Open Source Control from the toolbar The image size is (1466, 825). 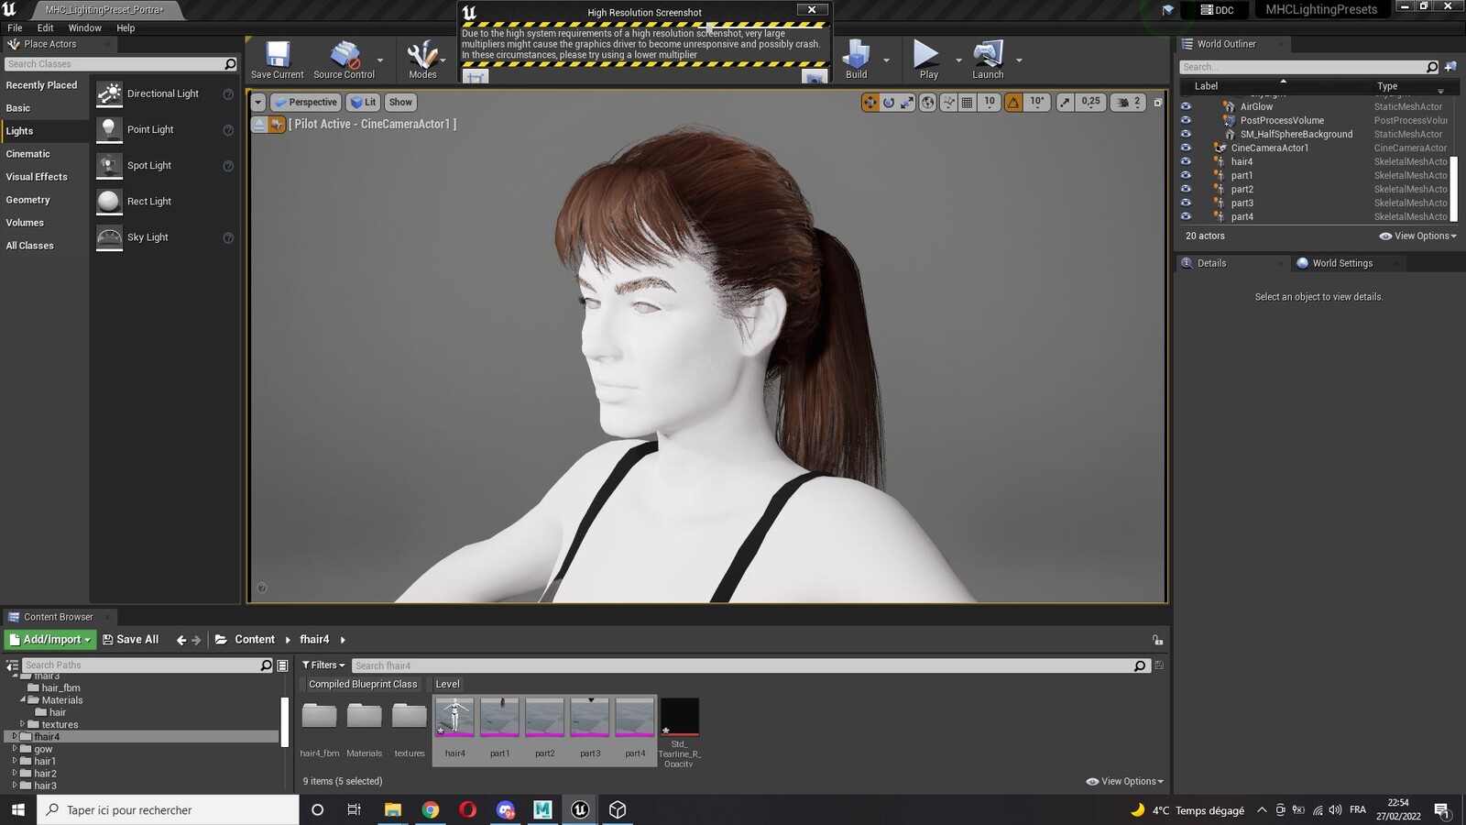[345, 55]
